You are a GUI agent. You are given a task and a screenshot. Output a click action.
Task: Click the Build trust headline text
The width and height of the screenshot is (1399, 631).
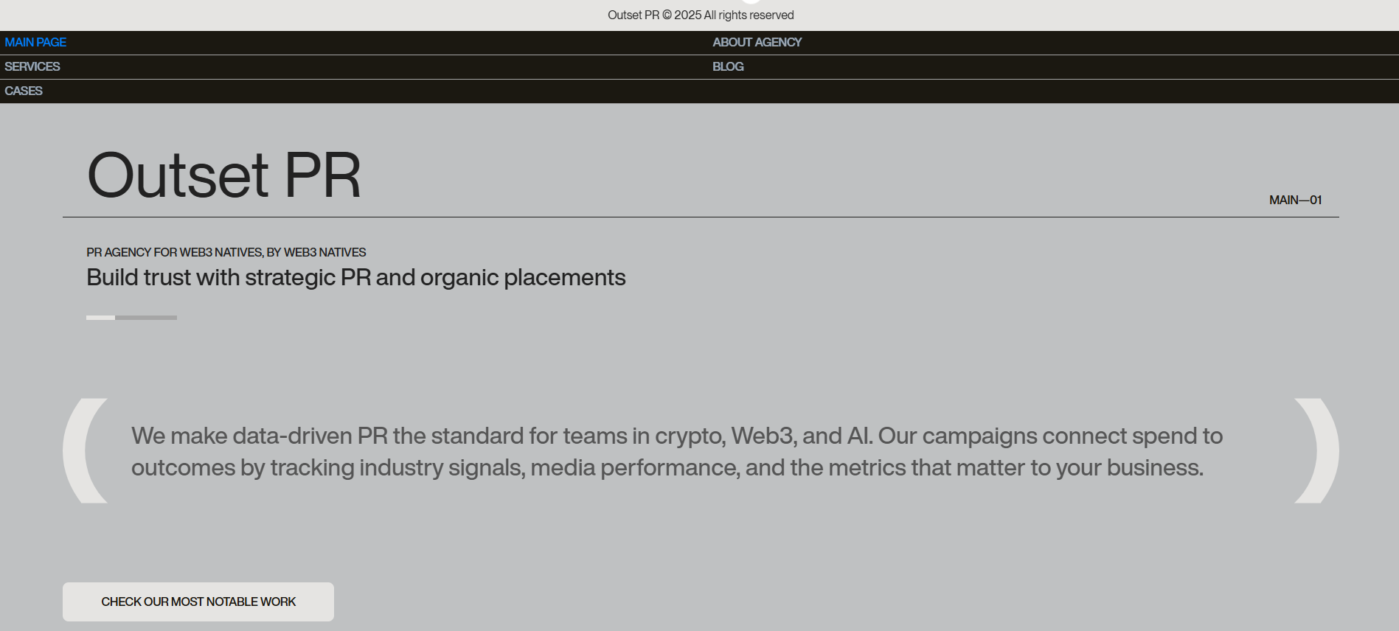point(355,278)
